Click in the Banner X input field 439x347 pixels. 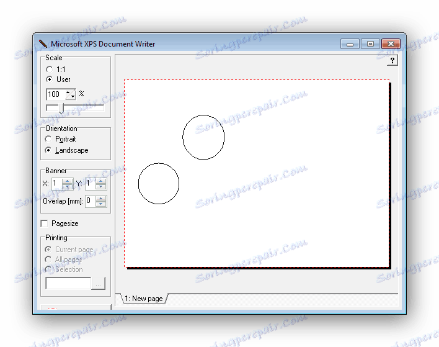pyautogui.click(x=57, y=184)
